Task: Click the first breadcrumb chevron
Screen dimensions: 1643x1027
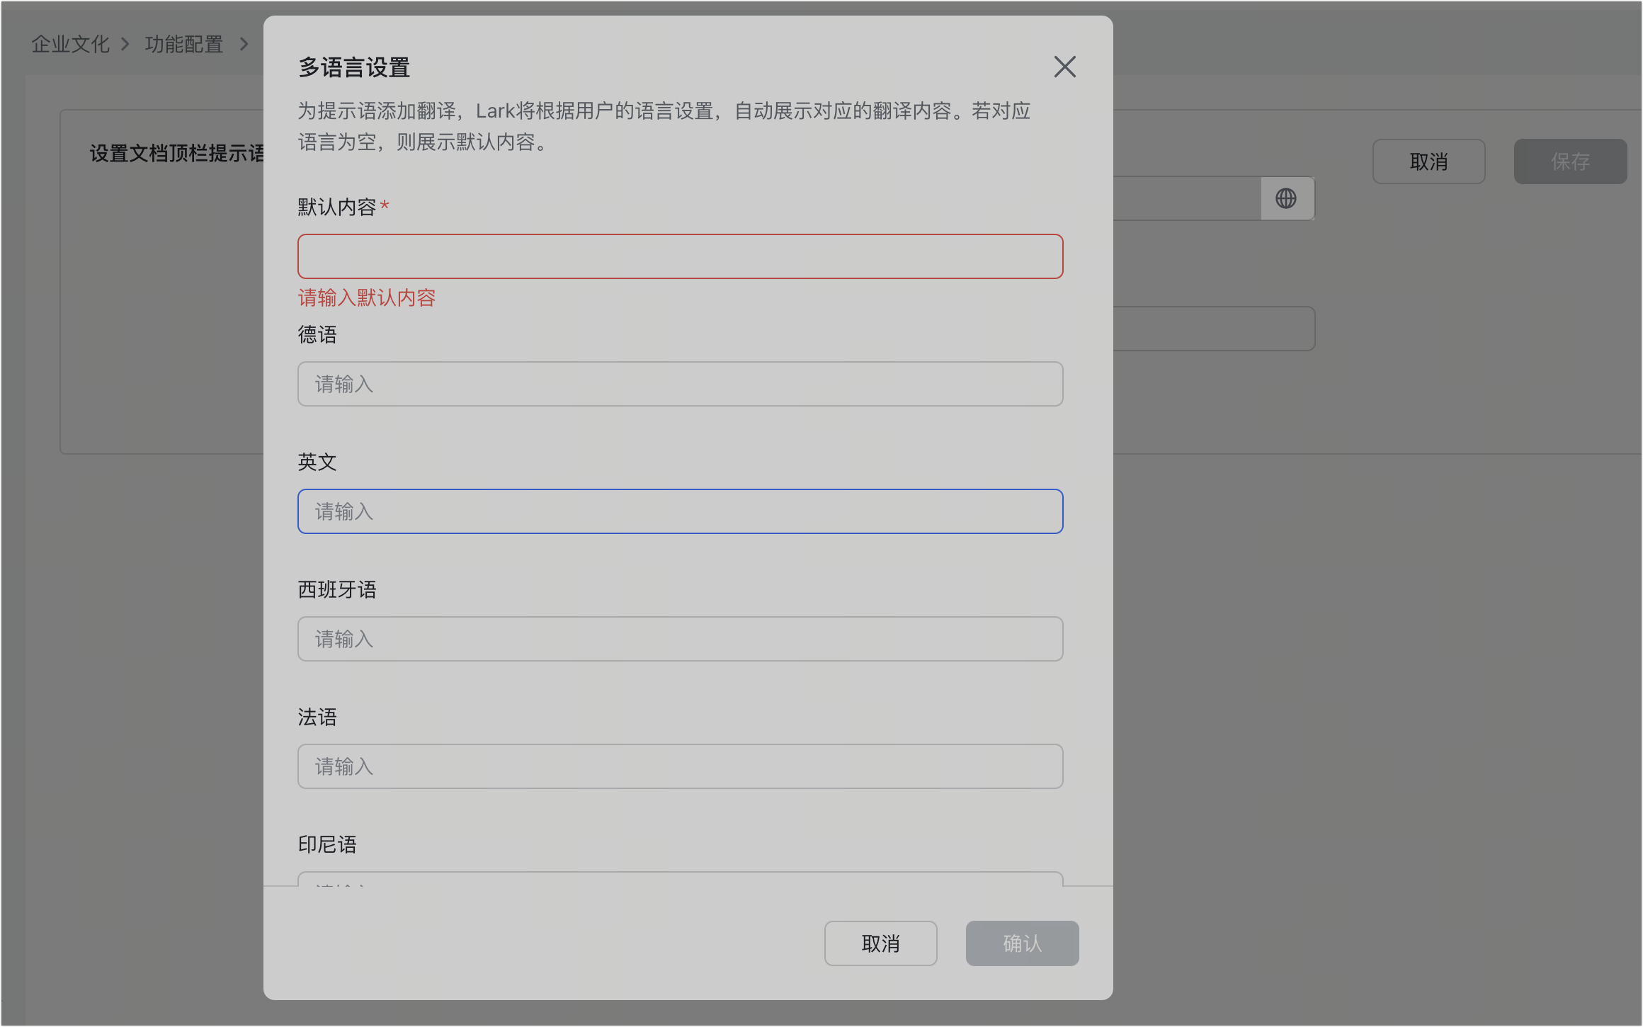Action: tap(125, 44)
